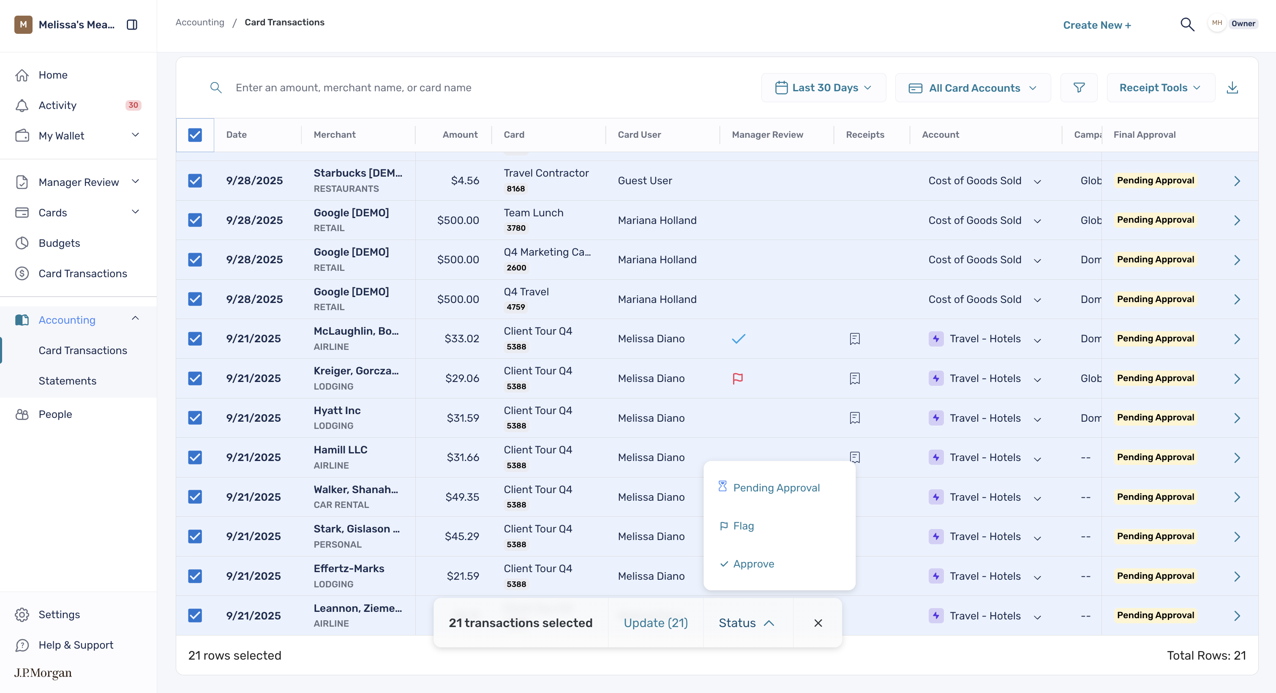Screen dimensions: 1276x693
Task: Uncheck the select-all header checkbox
Action: point(195,135)
